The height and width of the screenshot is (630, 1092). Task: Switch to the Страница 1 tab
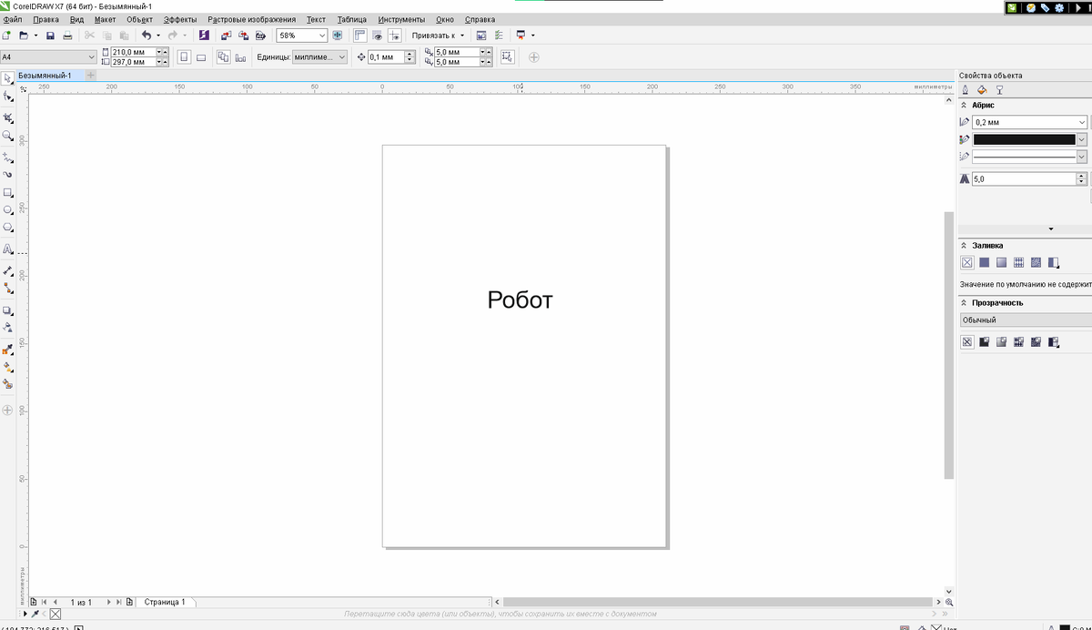pyautogui.click(x=164, y=602)
